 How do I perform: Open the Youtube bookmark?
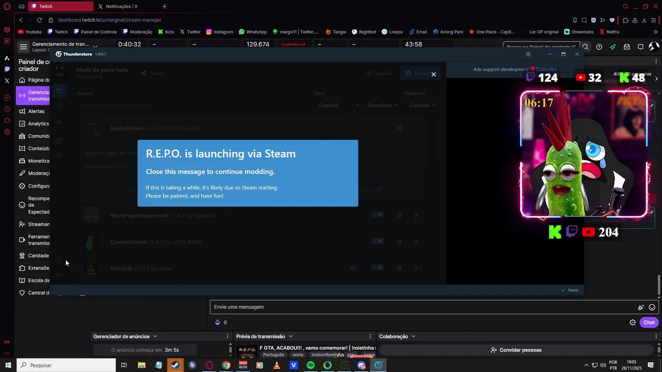click(30, 32)
